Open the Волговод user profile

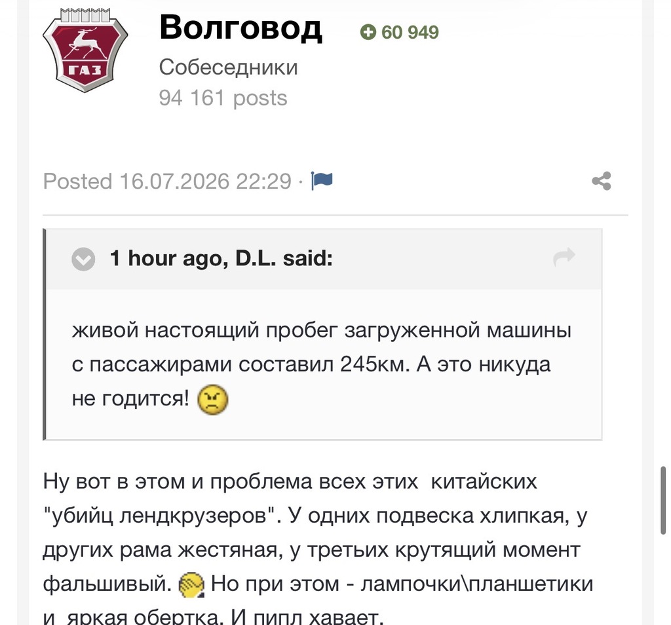click(x=241, y=28)
